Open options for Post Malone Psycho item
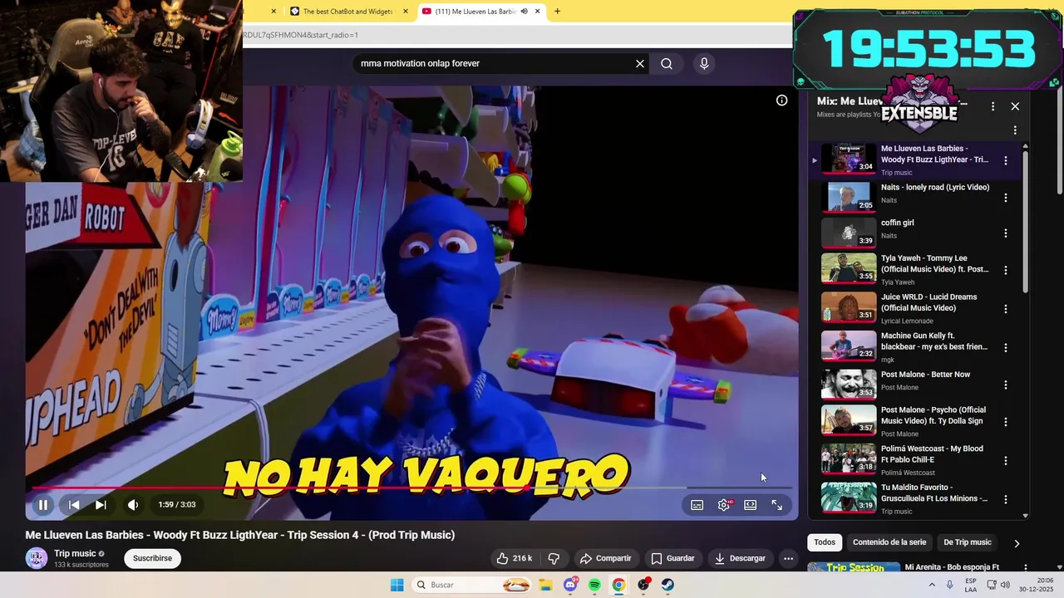Screen dimensions: 1064x598 point(1006,422)
